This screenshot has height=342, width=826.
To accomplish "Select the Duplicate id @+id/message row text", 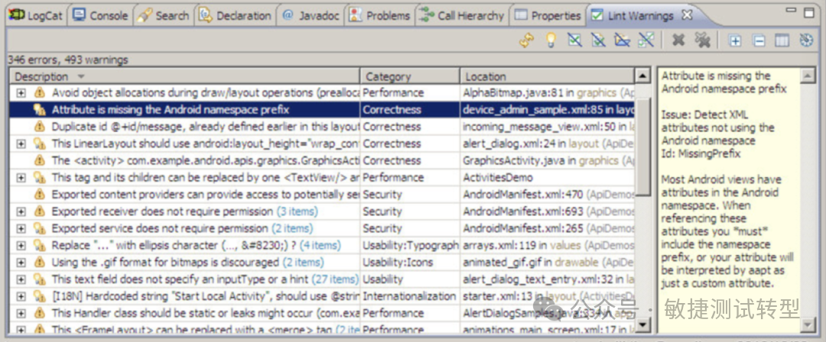I will (x=206, y=126).
